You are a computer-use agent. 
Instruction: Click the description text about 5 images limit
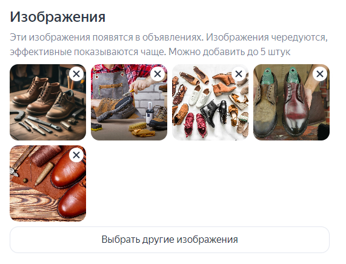click(x=169, y=45)
